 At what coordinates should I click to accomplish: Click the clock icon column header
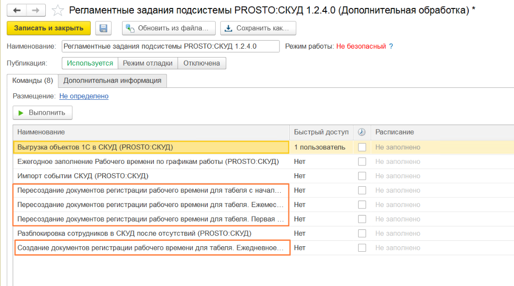click(362, 132)
